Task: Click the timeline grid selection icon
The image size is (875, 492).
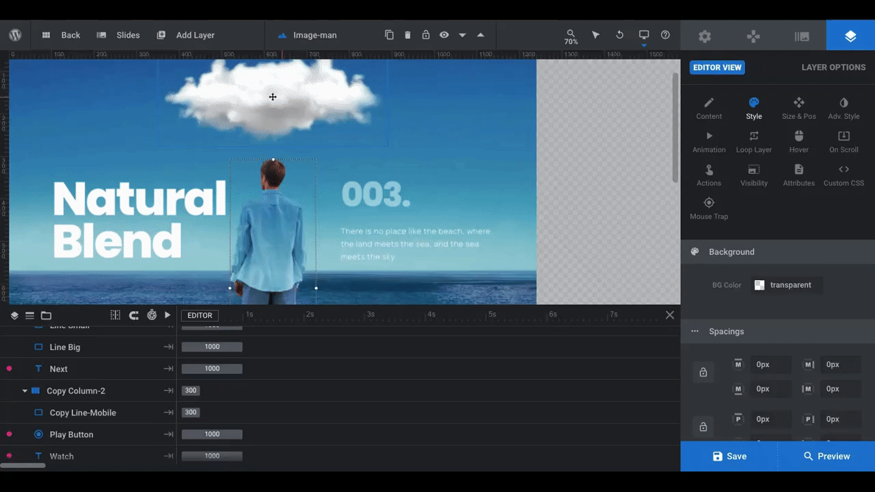Action: pos(115,315)
